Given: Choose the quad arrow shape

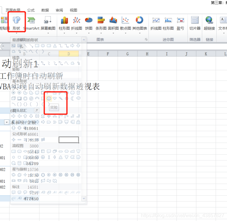Looking at the screenshot, I should [49, 116].
